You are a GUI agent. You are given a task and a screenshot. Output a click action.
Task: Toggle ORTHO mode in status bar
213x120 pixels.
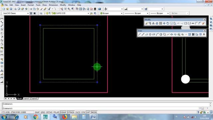[49, 112]
